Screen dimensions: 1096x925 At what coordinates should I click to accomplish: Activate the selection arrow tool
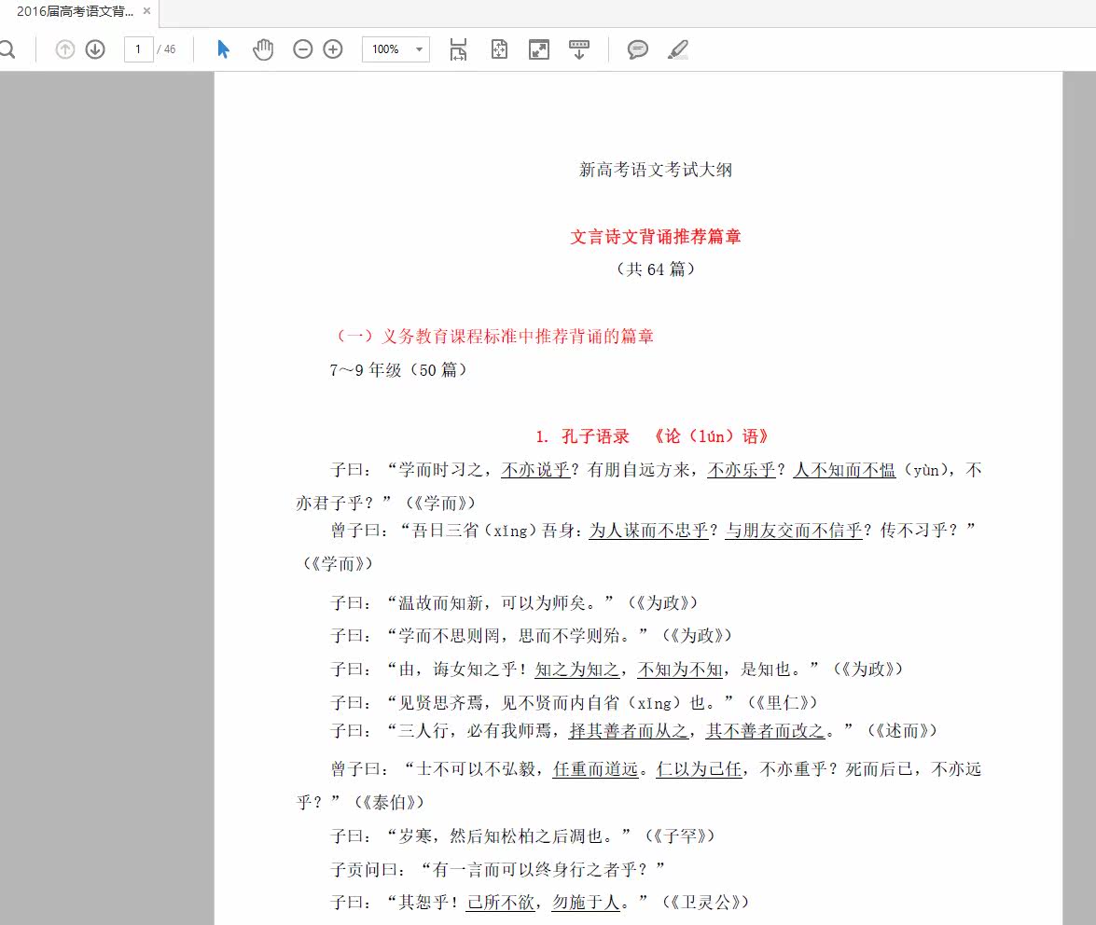[x=224, y=49]
